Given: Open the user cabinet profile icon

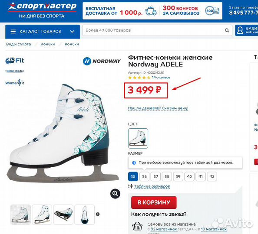Looking at the screenshot, I should [240, 30].
